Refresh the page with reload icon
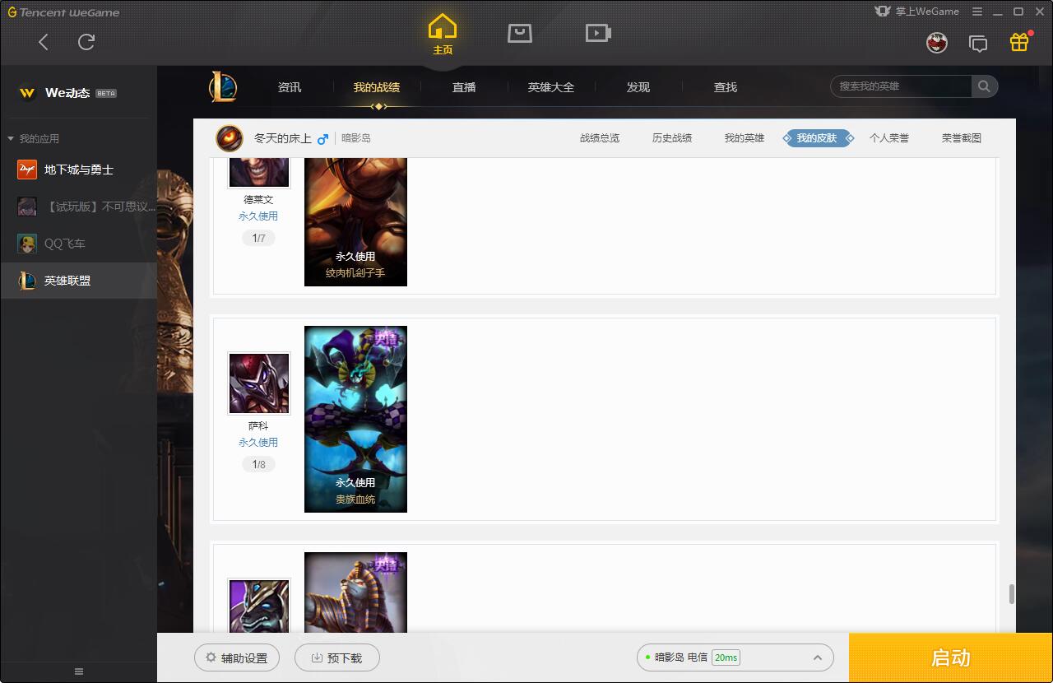Viewport: 1053px width, 683px height. coord(86,42)
